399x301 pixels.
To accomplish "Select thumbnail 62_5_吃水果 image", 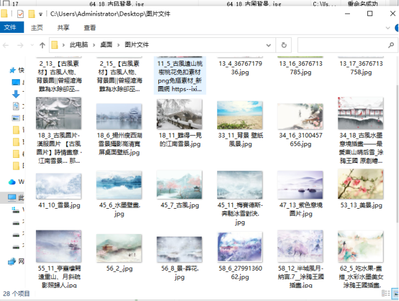I will pos(361,246).
